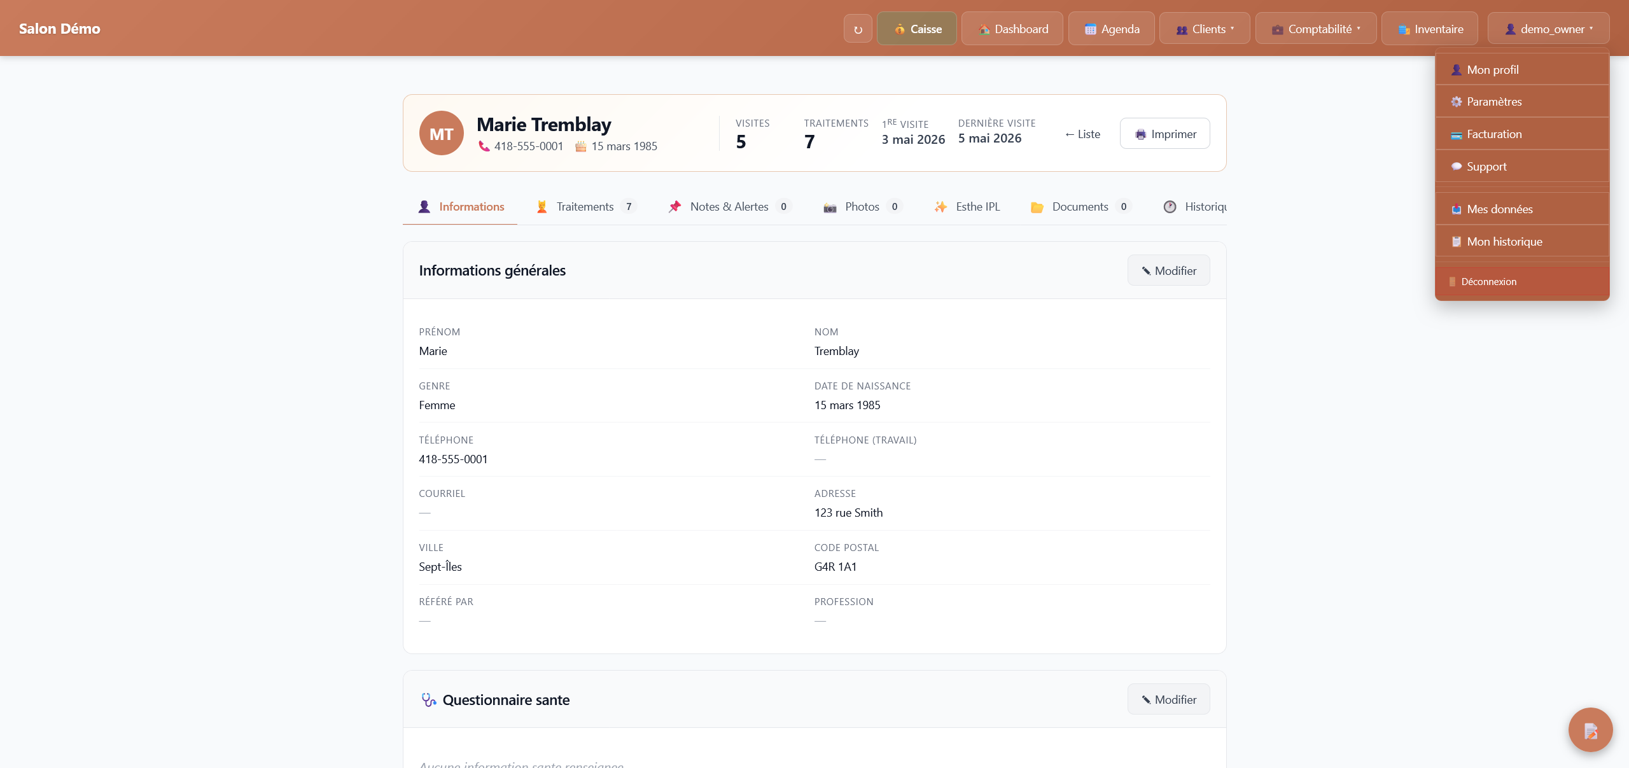Click the Traitements count badge 7
This screenshot has width=1629, height=768.
tap(629, 207)
